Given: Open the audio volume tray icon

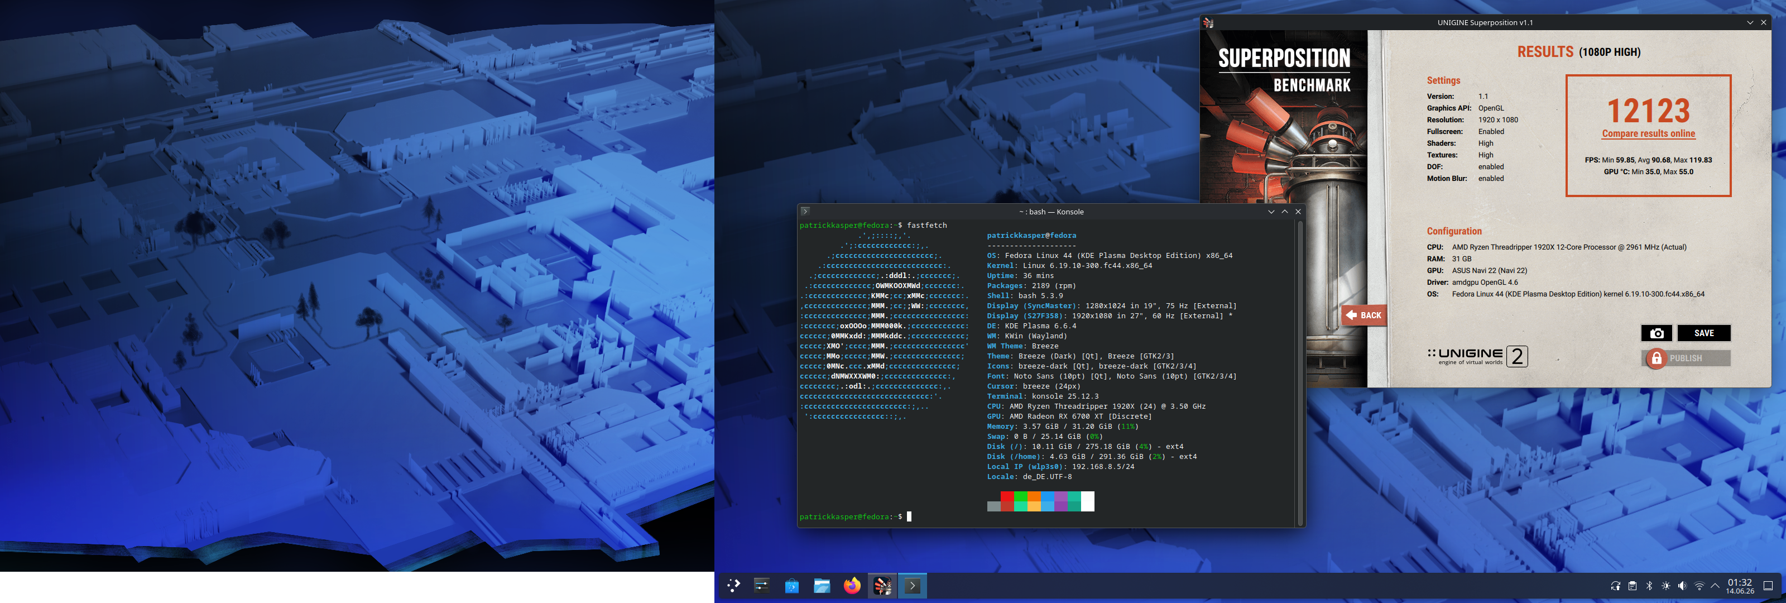Looking at the screenshot, I should 1682,586.
